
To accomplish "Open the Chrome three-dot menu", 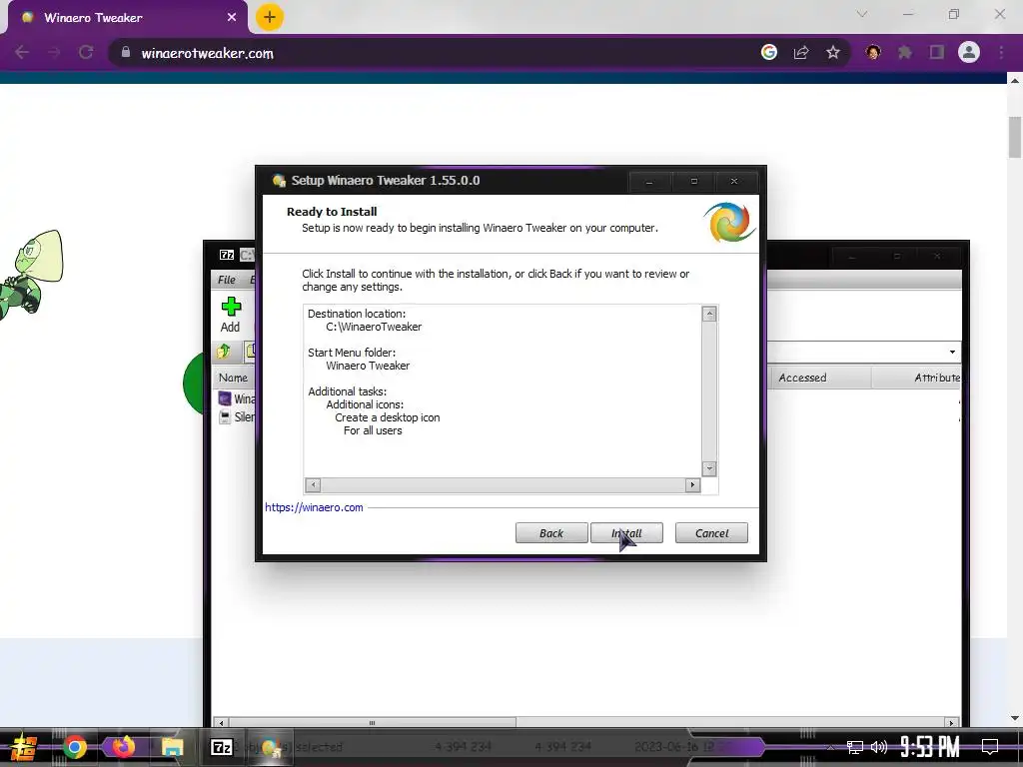I will coord(1001,52).
